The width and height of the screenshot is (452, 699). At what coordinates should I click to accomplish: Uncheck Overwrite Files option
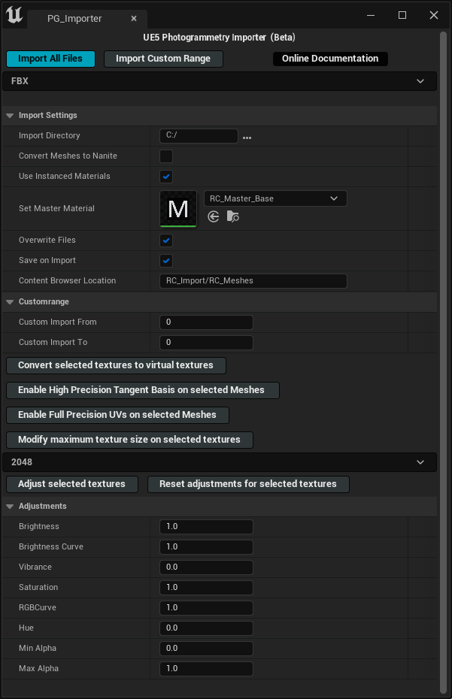click(166, 241)
